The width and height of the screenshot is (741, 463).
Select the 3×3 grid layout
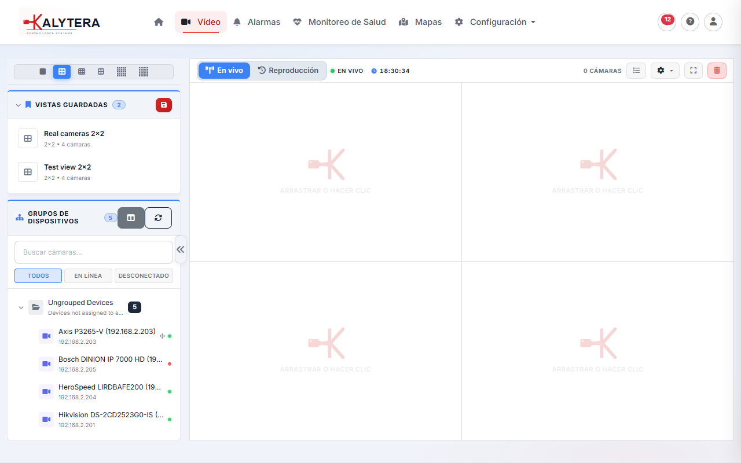[x=82, y=72]
